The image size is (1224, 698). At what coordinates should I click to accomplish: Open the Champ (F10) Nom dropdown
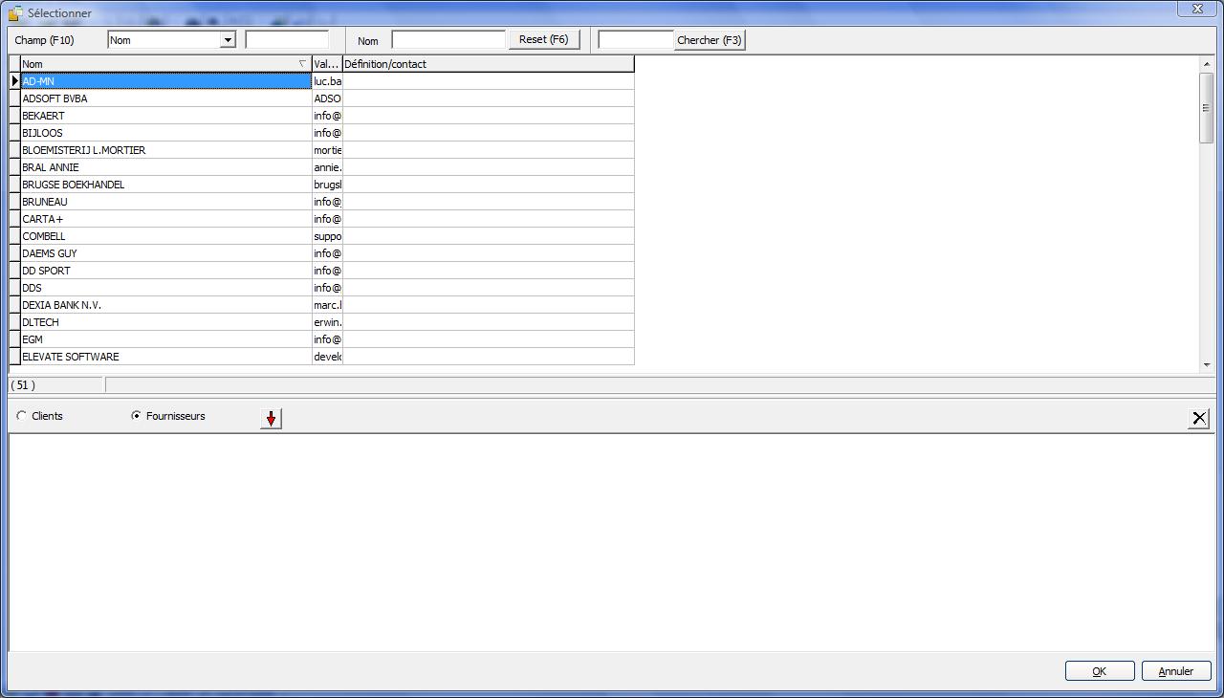[x=228, y=40]
